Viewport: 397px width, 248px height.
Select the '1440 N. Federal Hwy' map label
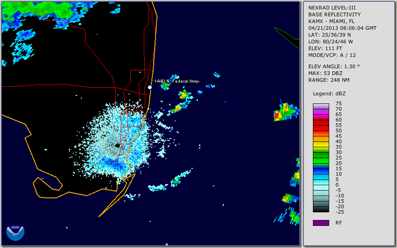click(176, 81)
